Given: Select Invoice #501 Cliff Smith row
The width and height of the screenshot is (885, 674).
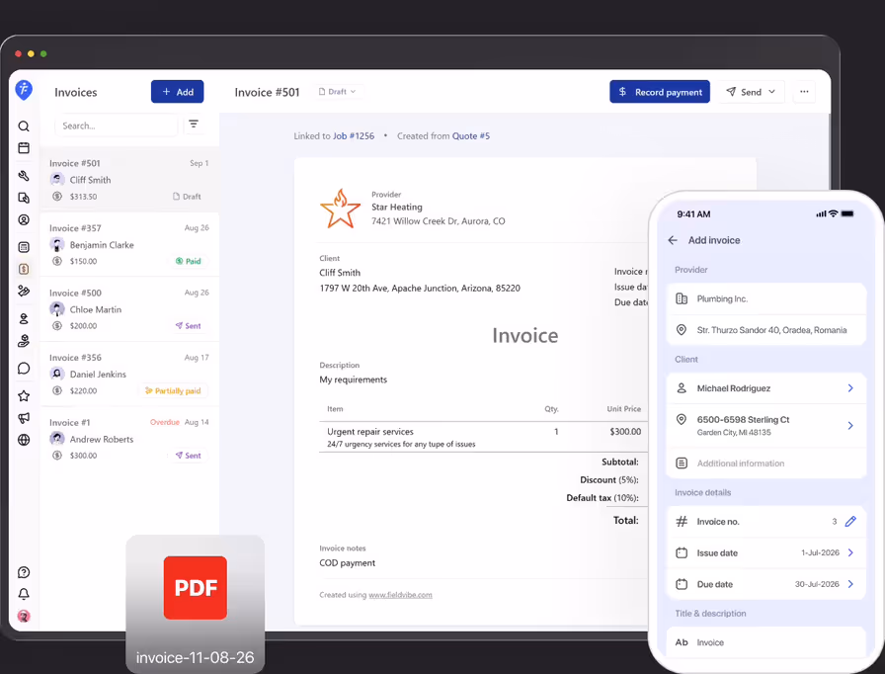Looking at the screenshot, I should [129, 180].
